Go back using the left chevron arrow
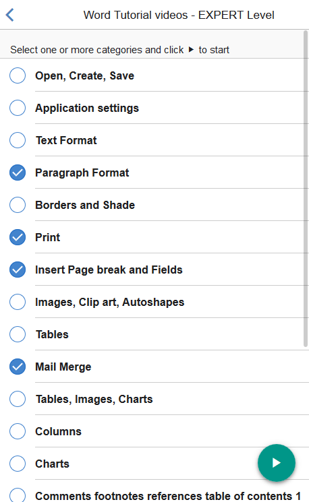Viewport: 309px width, 502px height. [x=10, y=15]
